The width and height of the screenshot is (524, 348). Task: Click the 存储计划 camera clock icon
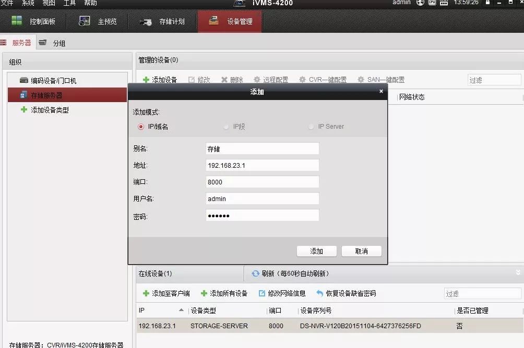[x=146, y=22]
